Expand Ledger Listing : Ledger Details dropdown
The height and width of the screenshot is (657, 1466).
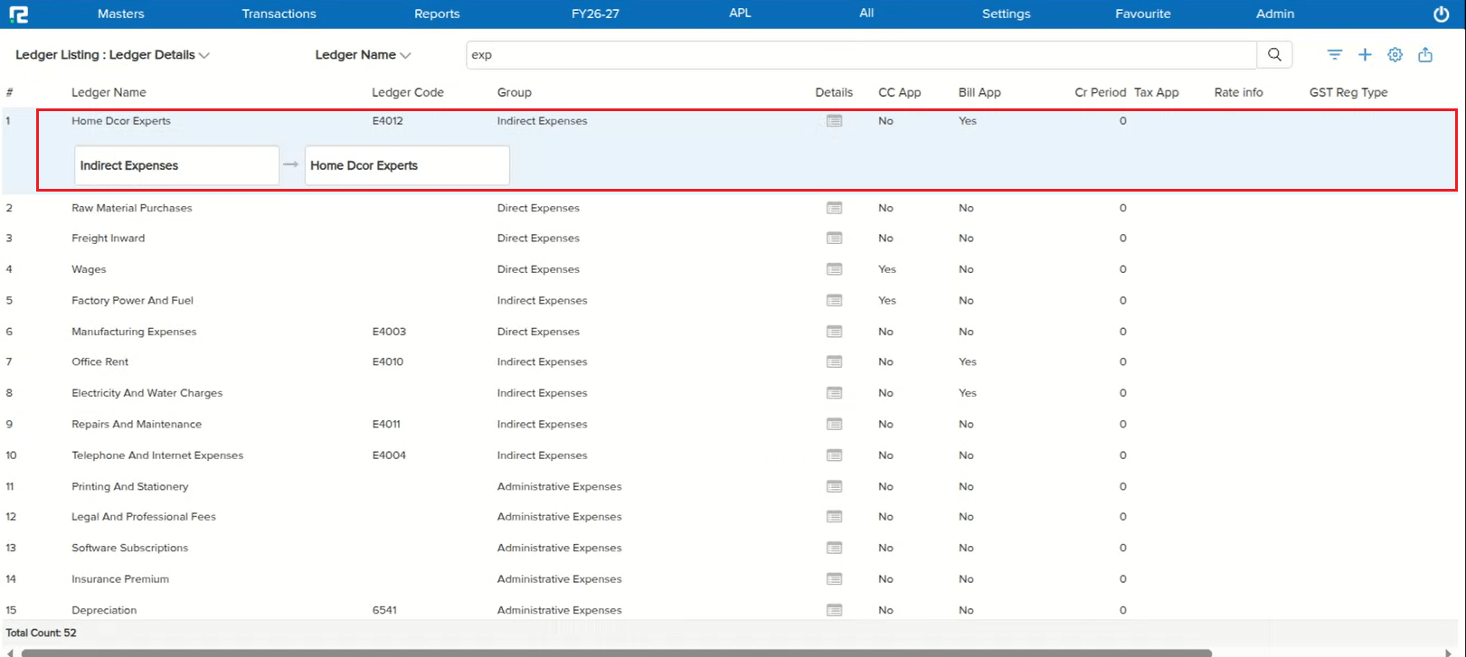coord(113,54)
